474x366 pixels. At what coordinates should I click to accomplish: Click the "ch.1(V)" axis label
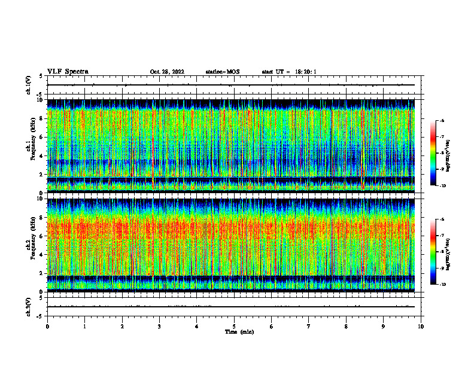[x=29, y=85]
